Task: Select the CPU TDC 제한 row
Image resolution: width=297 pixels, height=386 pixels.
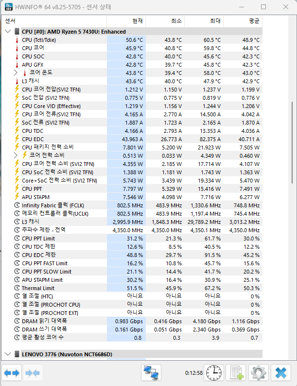Action: click(138, 247)
